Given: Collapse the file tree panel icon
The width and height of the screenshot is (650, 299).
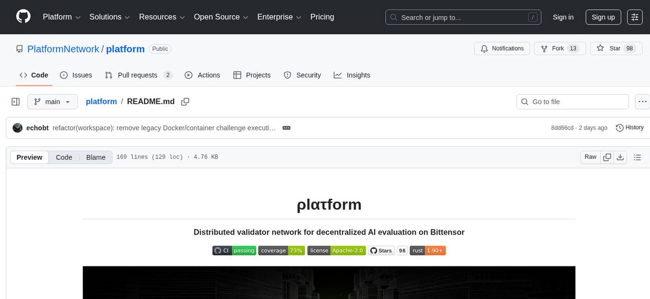Looking at the screenshot, I should click(x=15, y=101).
